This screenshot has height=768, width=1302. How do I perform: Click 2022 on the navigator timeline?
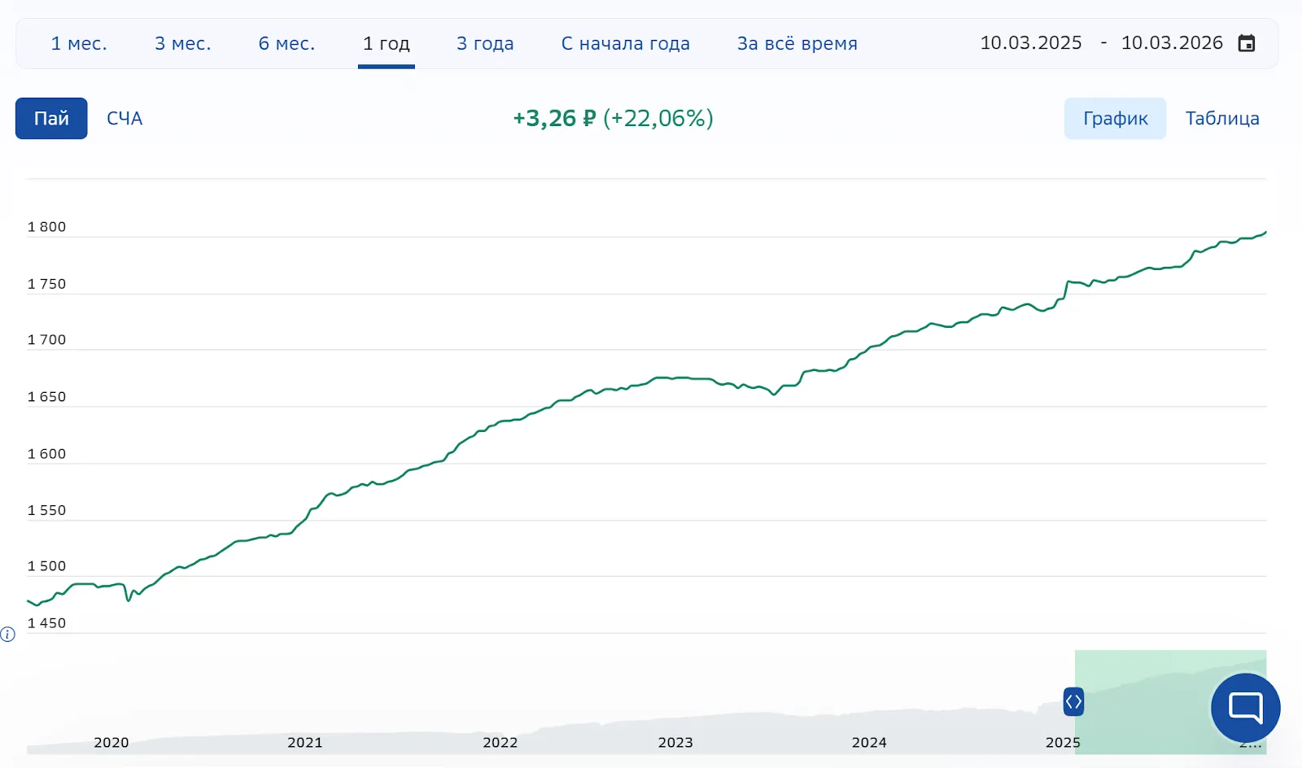click(500, 742)
